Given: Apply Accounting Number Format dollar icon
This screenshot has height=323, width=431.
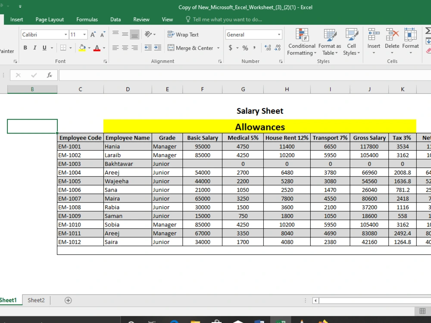Looking at the screenshot, I should click(230, 48).
